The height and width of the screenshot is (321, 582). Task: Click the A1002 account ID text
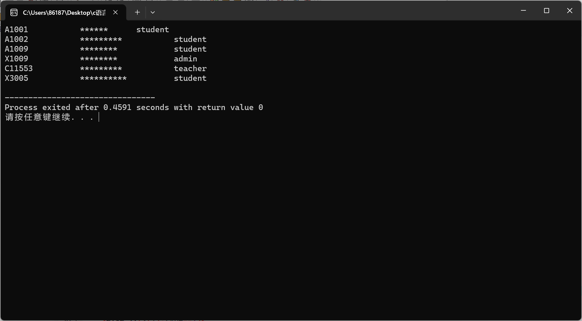click(x=16, y=39)
